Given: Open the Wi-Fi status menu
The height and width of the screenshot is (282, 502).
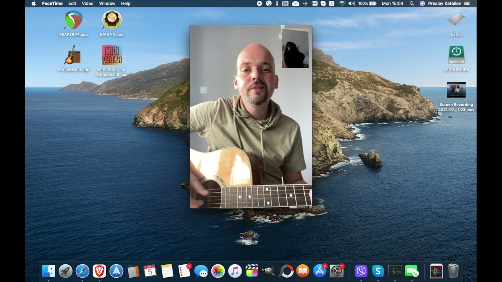Looking at the screenshot, I should click(x=342, y=4).
